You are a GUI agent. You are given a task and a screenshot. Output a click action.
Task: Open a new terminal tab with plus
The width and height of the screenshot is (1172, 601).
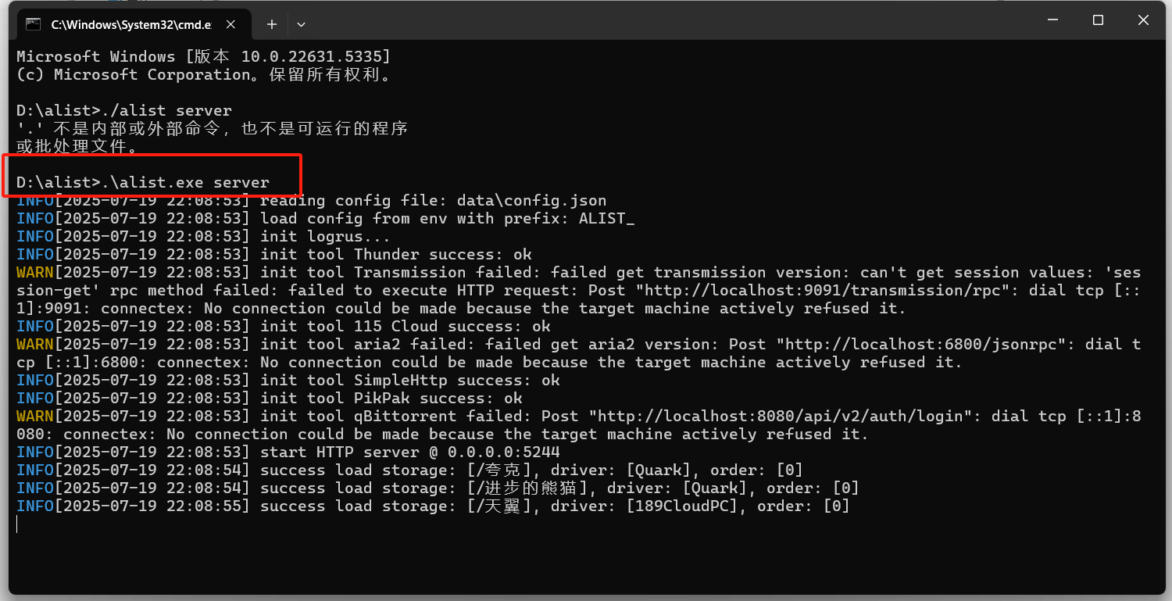click(x=272, y=24)
